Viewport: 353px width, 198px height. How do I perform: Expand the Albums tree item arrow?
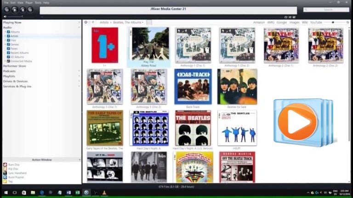[x=6, y=32]
